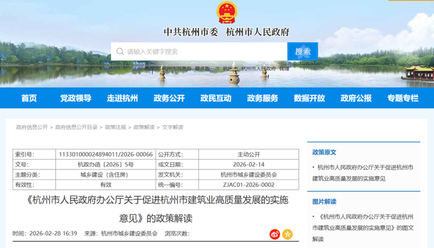The height and width of the screenshot is (248, 434).
Task: Click 政府信息公开目录 breadcrumb link
Action: pos(76,127)
